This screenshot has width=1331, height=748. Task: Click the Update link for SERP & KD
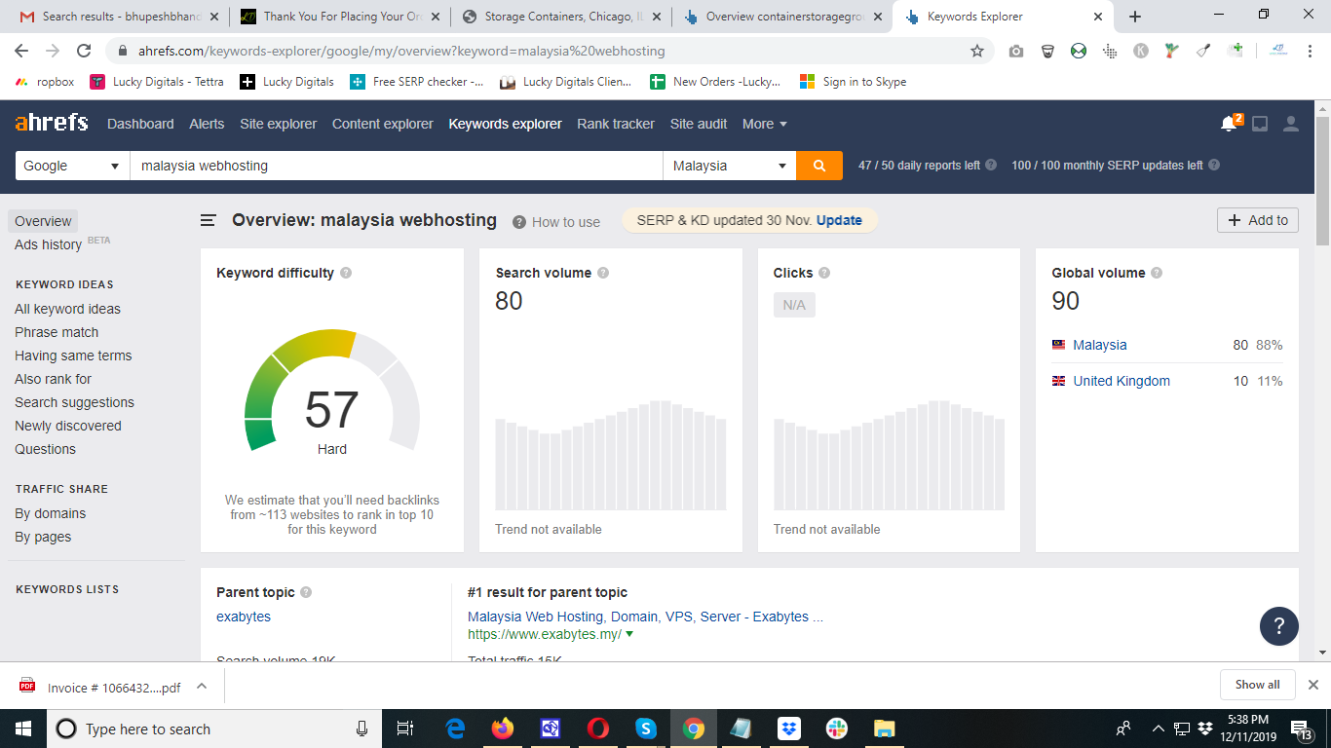(839, 220)
